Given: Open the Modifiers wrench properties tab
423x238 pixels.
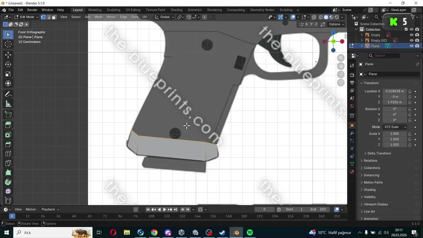Looking at the screenshot, I should coord(352,133).
